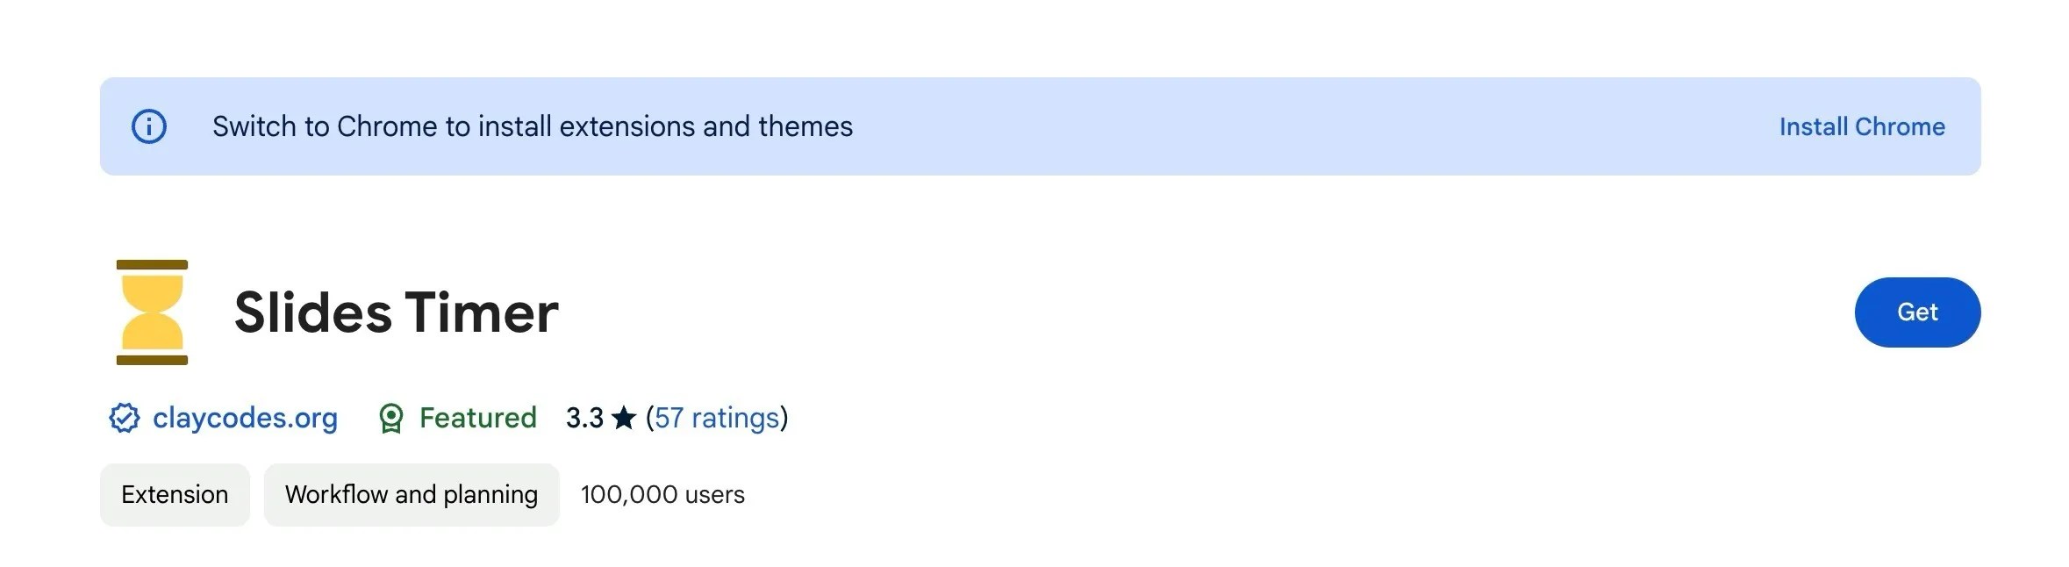This screenshot has width=2069, height=567.
Task: Click the Install Chrome link
Action: pos(1861,126)
